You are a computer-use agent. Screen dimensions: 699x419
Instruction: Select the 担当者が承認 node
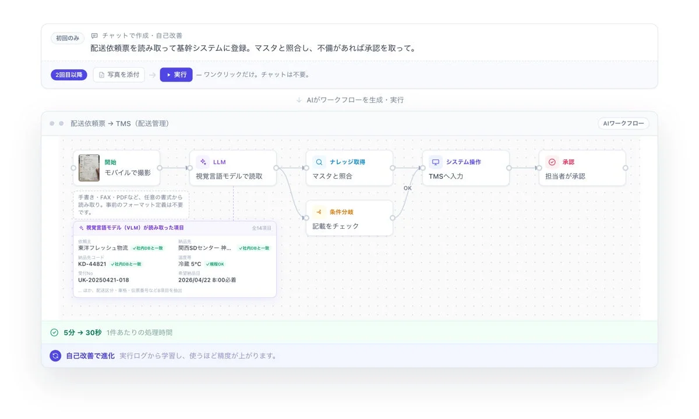[x=582, y=168]
